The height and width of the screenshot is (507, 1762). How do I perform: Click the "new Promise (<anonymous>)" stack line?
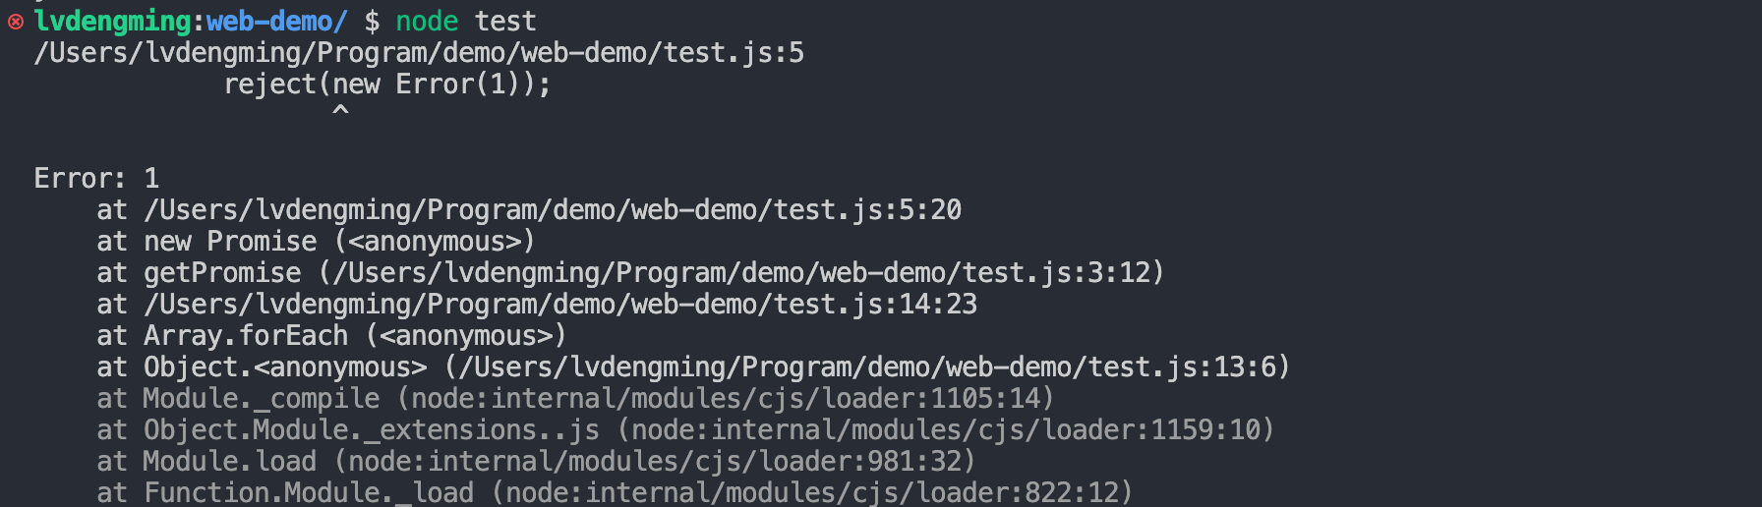coord(338,242)
